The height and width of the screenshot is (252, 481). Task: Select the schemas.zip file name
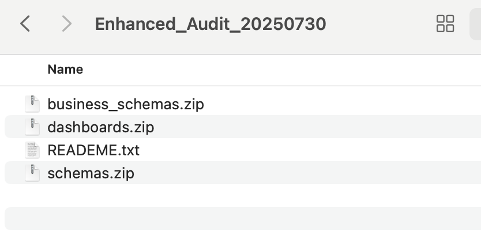(x=91, y=173)
